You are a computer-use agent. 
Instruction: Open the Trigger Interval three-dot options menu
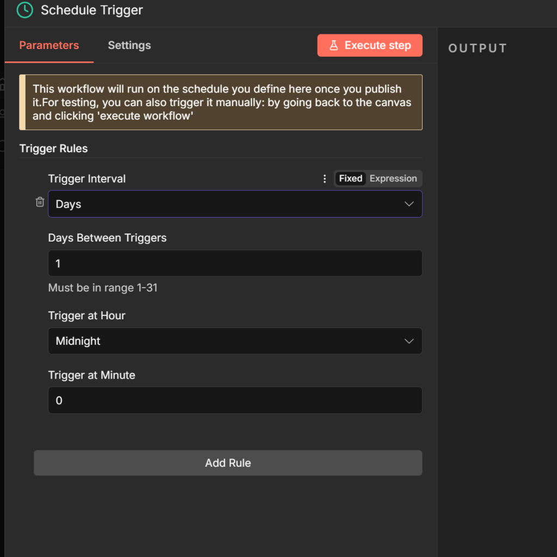pyautogui.click(x=325, y=178)
